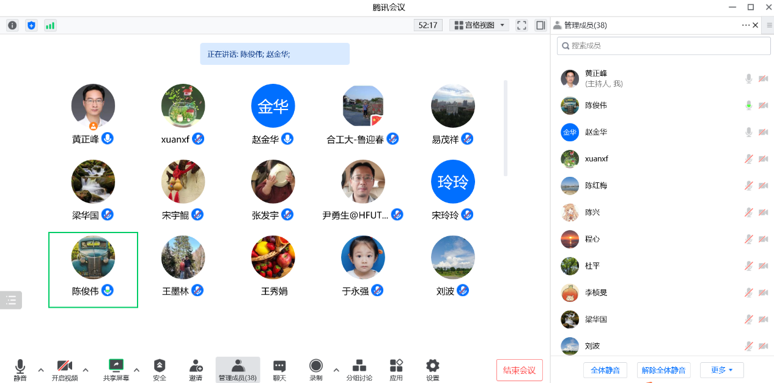The width and height of the screenshot is (774, 383).
Task: Open the Security (安全) toolbar icon
Action: click(x=160, y=370)
